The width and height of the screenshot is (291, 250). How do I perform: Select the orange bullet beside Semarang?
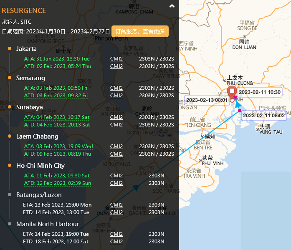coord(9,78)
